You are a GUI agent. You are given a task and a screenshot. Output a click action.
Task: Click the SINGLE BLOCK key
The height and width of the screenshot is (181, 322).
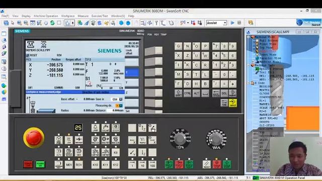click(69, 152)
